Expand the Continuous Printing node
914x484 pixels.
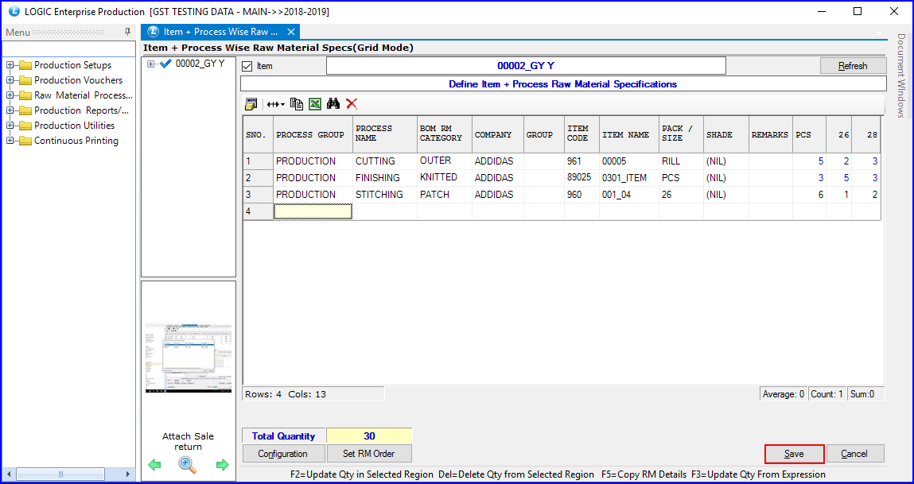tap(10, 141)
